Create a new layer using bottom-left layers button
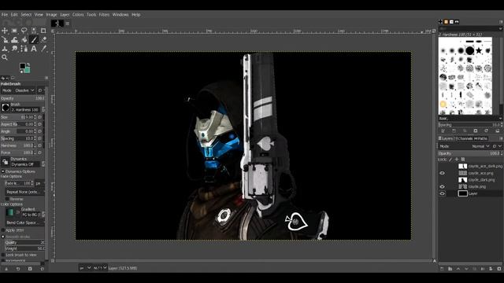The height and width of the screenshot is (283, 504). tap(442, 269)
